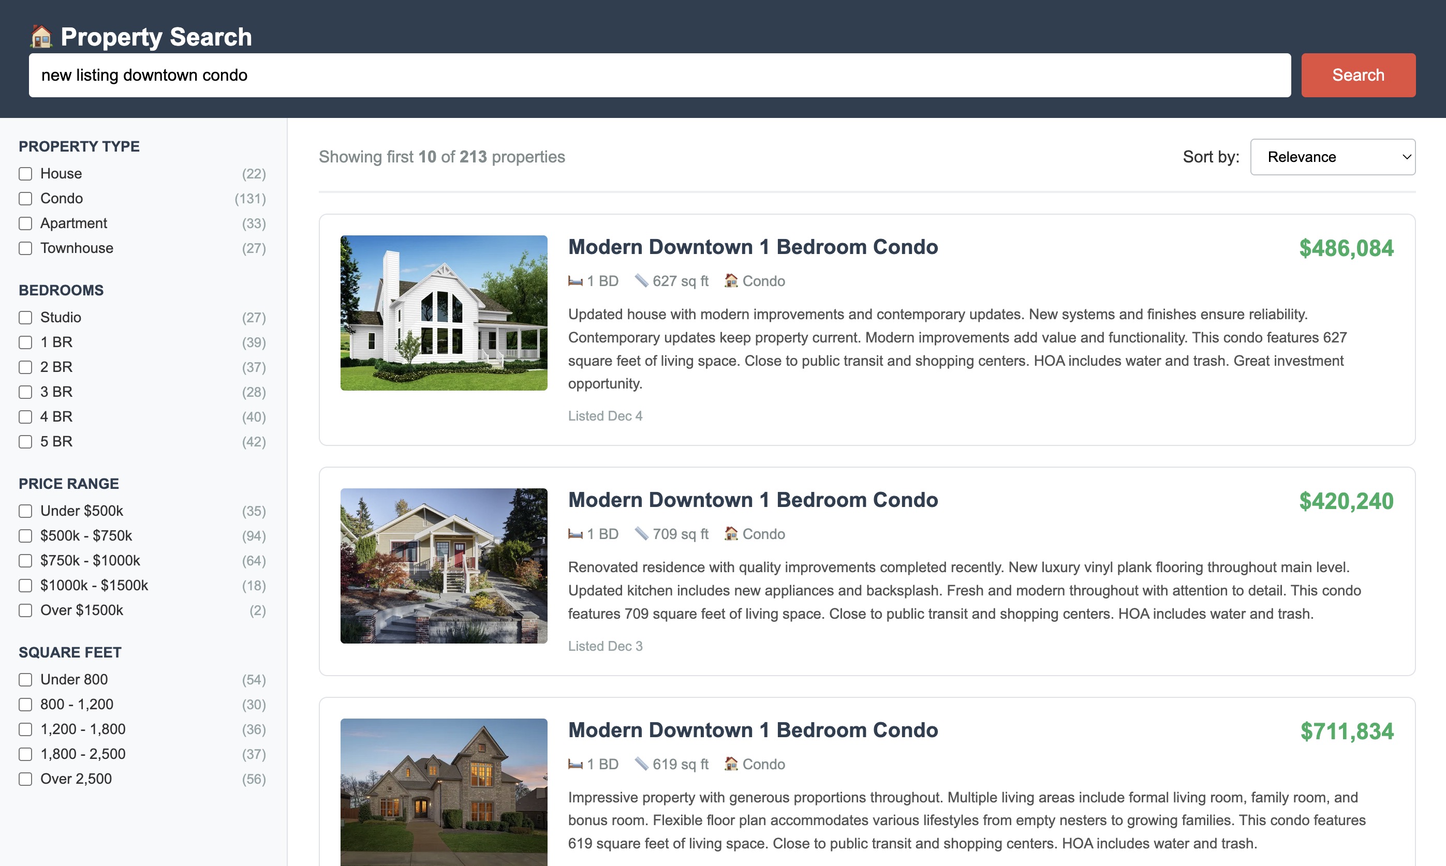Click the Search button
Screen dimensions: 1446x866
point(1358,74)
